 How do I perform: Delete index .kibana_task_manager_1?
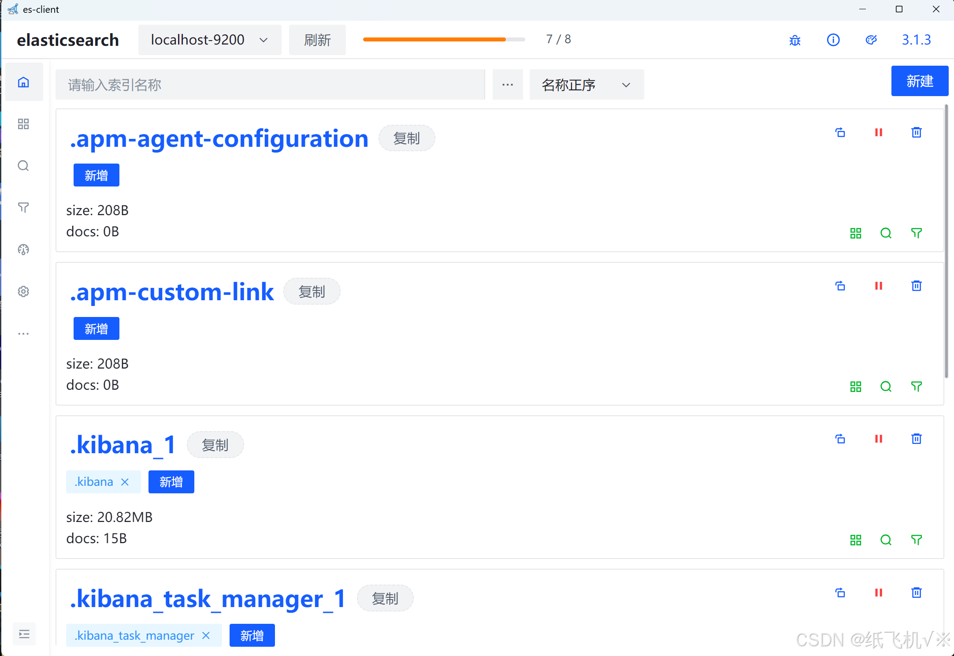tap(917, 593)
